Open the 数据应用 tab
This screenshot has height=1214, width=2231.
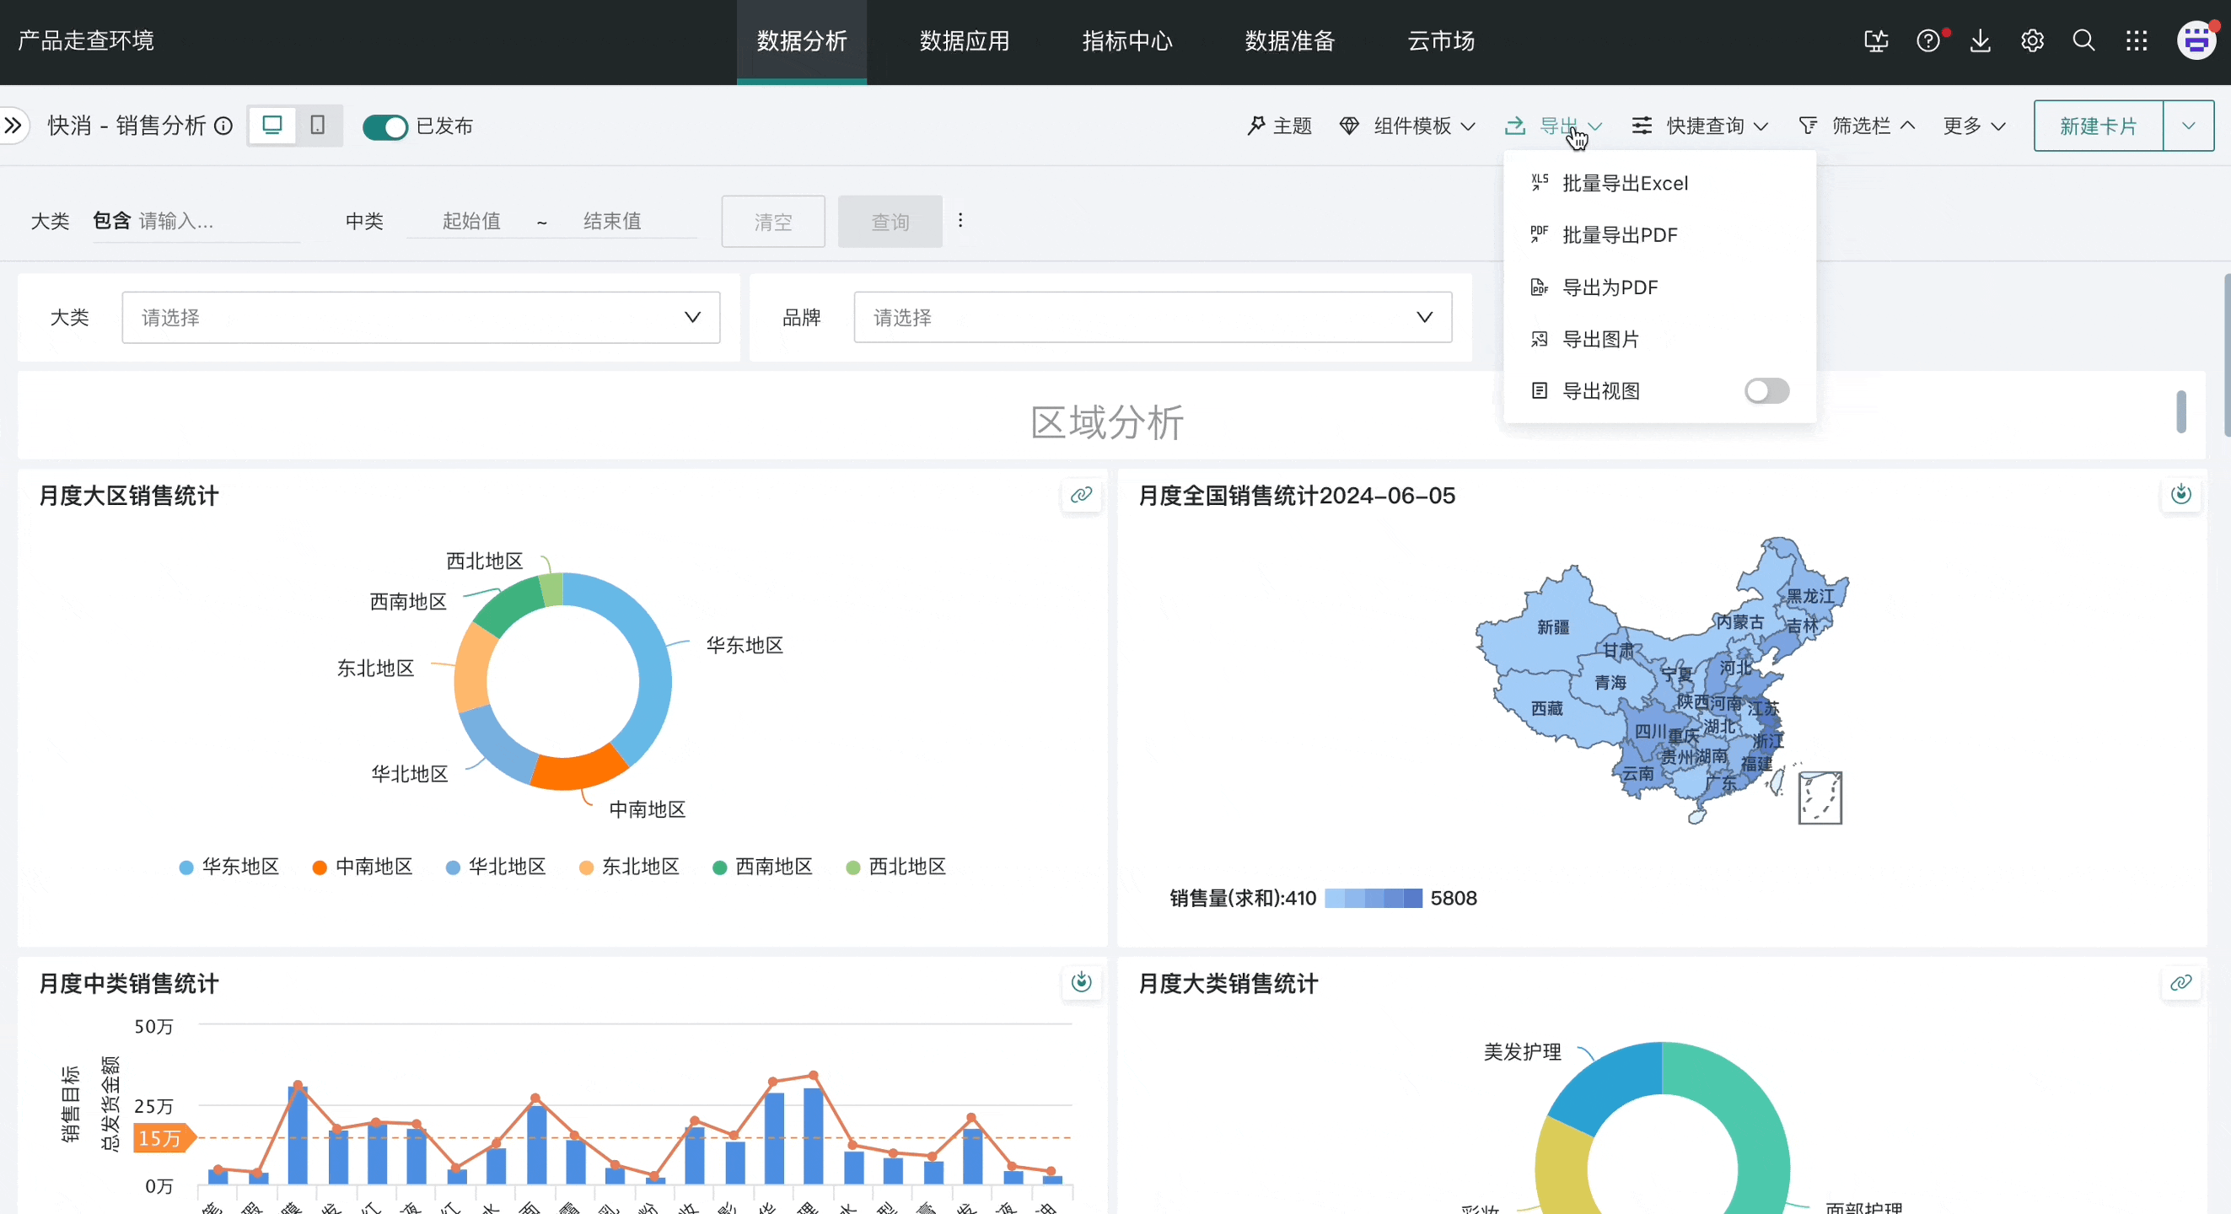tap(965, 41)
